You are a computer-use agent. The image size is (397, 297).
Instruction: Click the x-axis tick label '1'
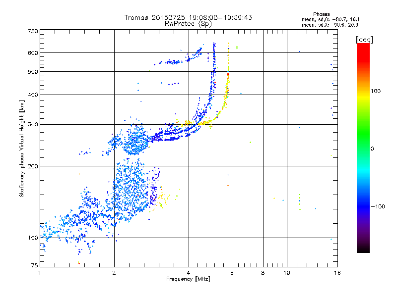40,273
